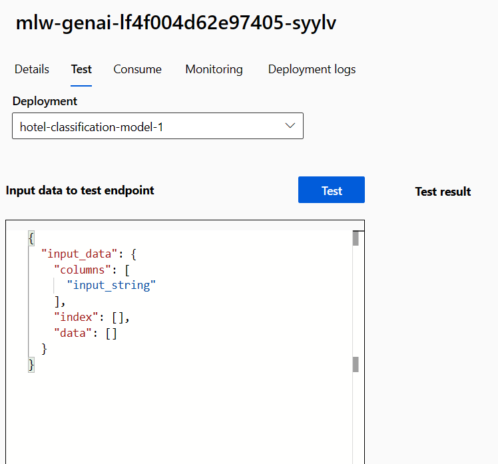Click the Input data to test endpoint label
The width and height of the screenshot is (498, 464).
(x=80, y=190)
